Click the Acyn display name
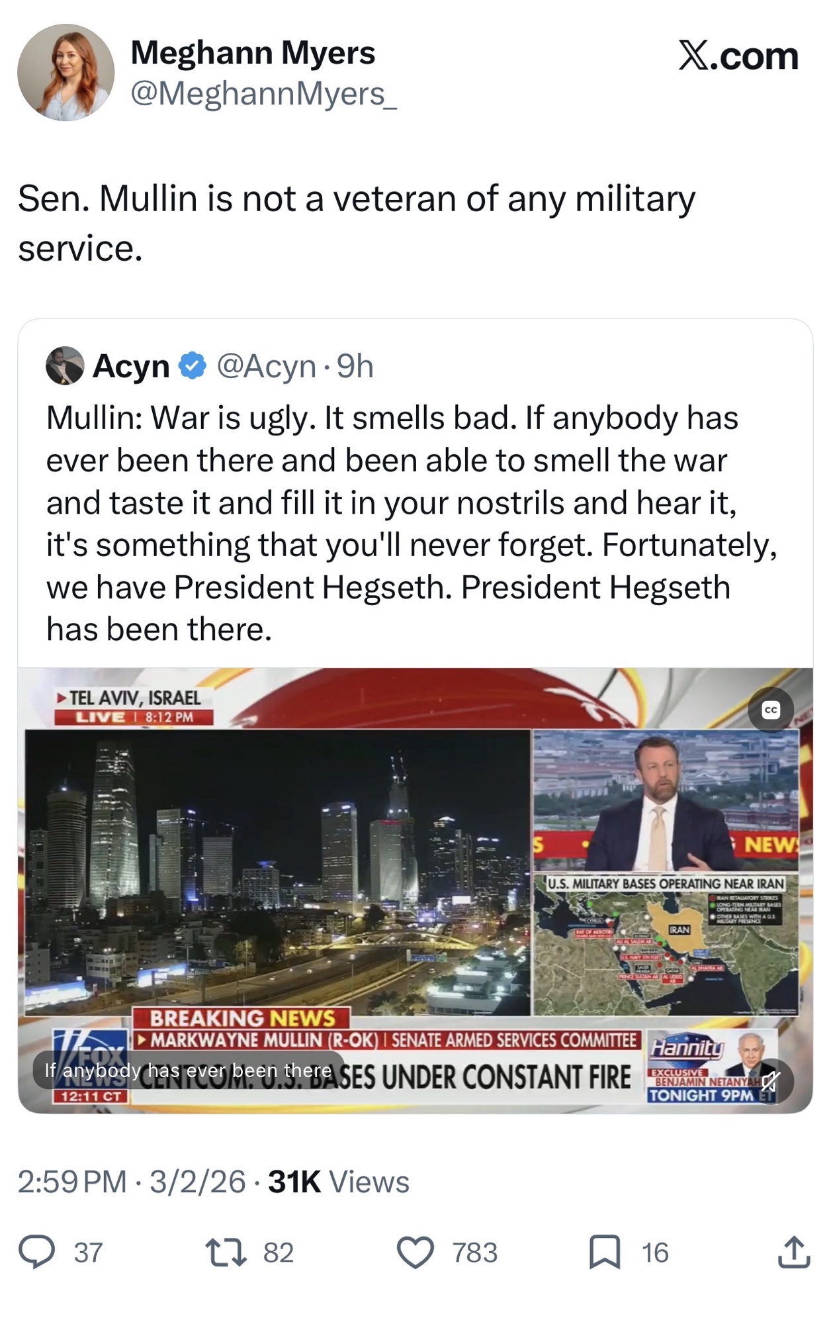Screen dimensions: 831x1324 [131, 365]
